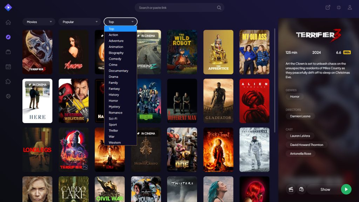Collapse the Top genre dropdown
Screen dimensions: 359x202
121,22
